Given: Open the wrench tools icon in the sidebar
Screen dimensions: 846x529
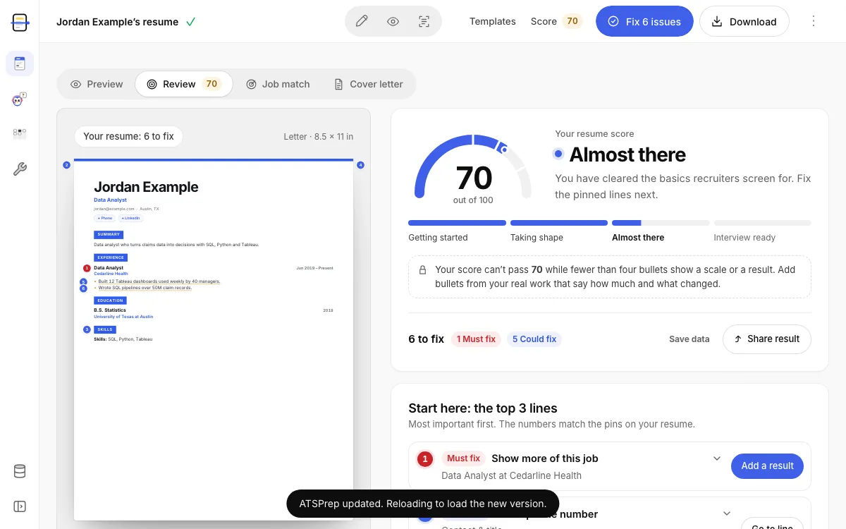Looking at the screenshot, I should point(20,169).
